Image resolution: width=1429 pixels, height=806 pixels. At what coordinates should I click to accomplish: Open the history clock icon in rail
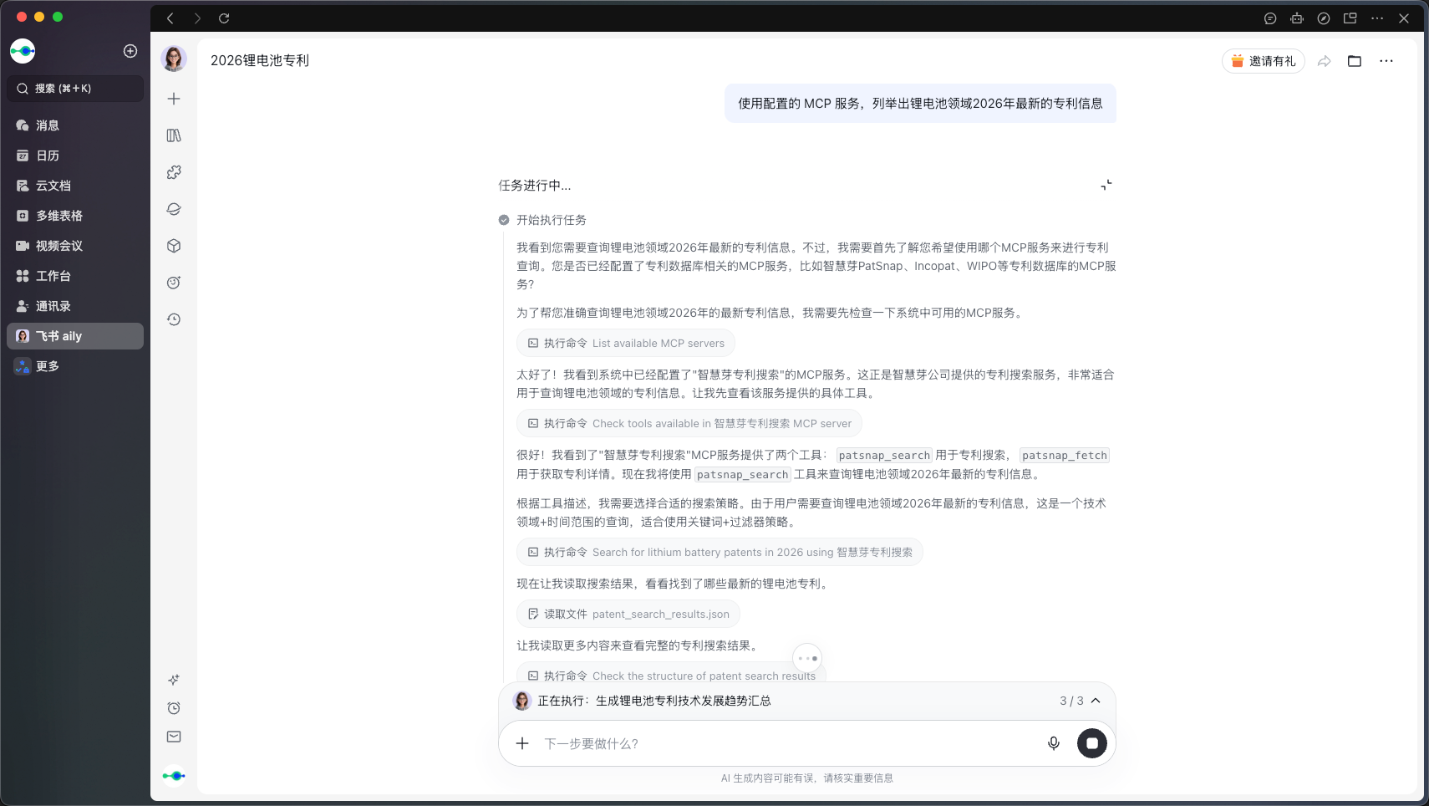[174, 319]
